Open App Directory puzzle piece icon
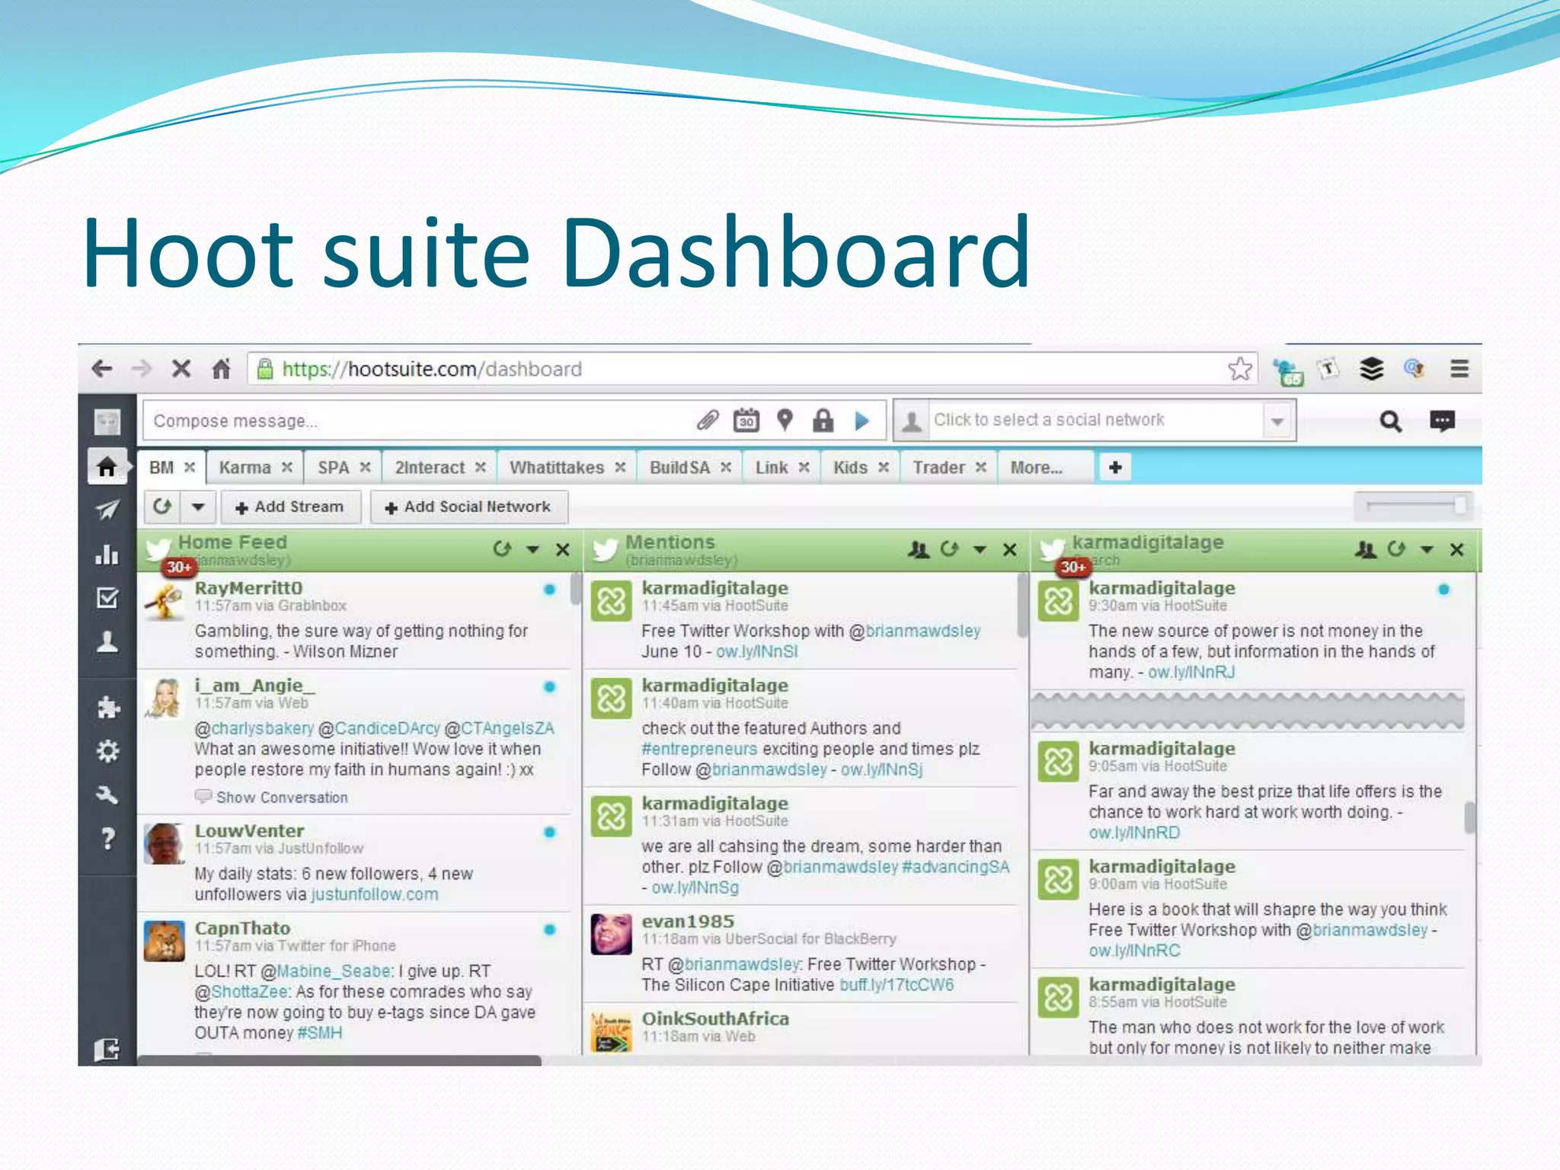This screenshot has height=1170, width=1560. coord(108,708)
